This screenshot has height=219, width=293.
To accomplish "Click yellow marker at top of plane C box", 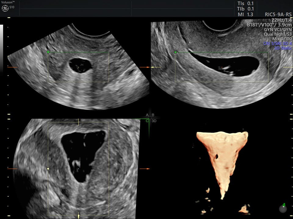I will pos(78,122).
